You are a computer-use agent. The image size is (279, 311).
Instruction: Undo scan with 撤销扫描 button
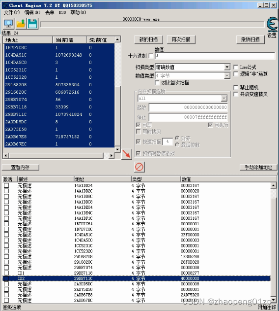tap(251, 39)
